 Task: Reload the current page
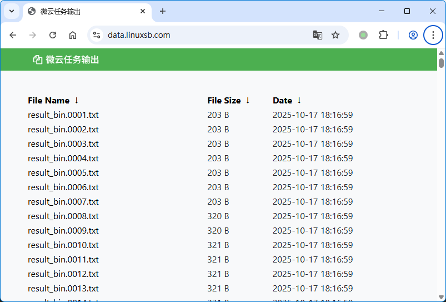tap(53, 35)
